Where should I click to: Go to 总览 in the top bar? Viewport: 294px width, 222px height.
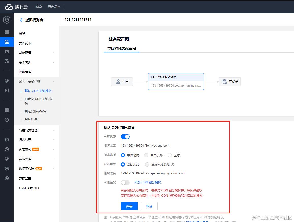(x=39, y=7)
